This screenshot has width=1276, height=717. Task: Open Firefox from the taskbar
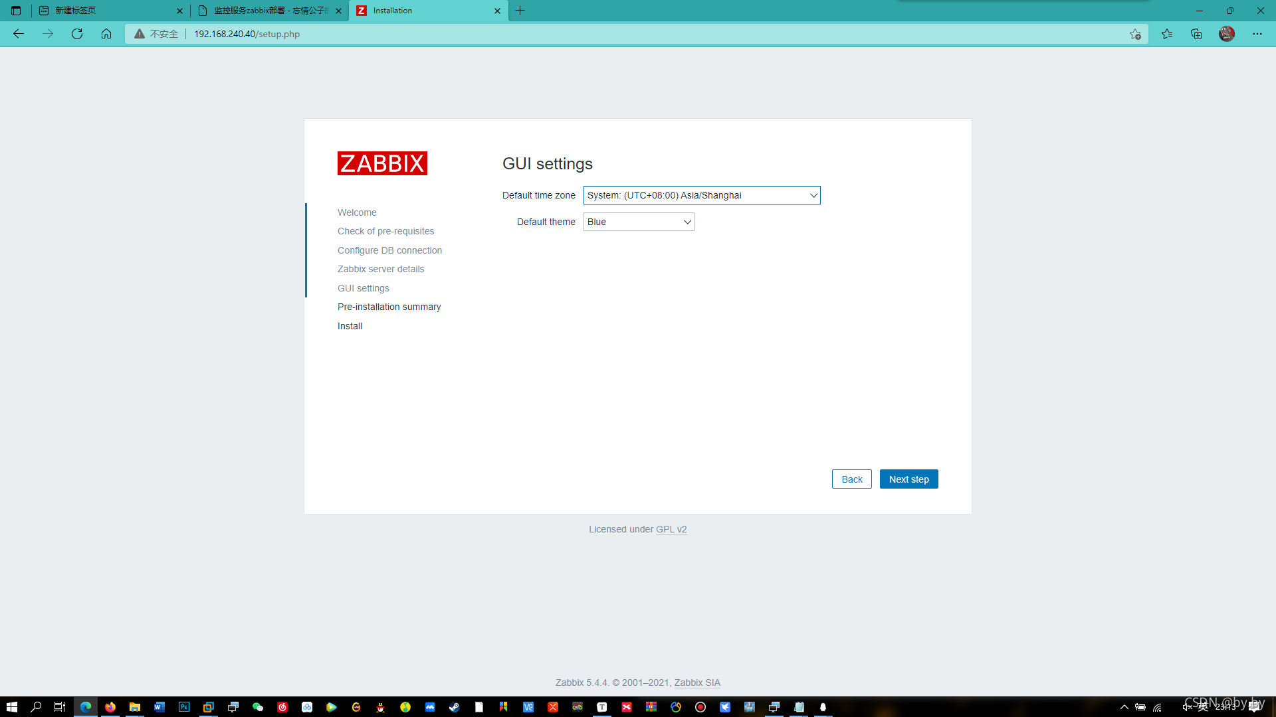(110, 707)
